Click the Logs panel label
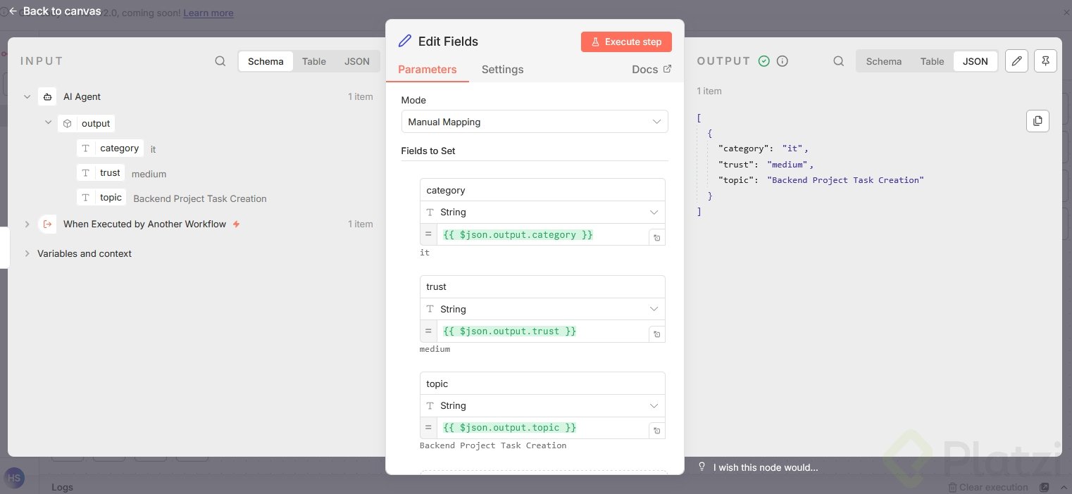 62,487
